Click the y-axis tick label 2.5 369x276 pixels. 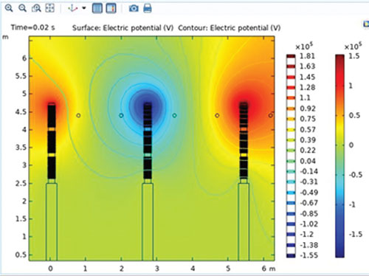pyautogui.click(x=21, y=183)
